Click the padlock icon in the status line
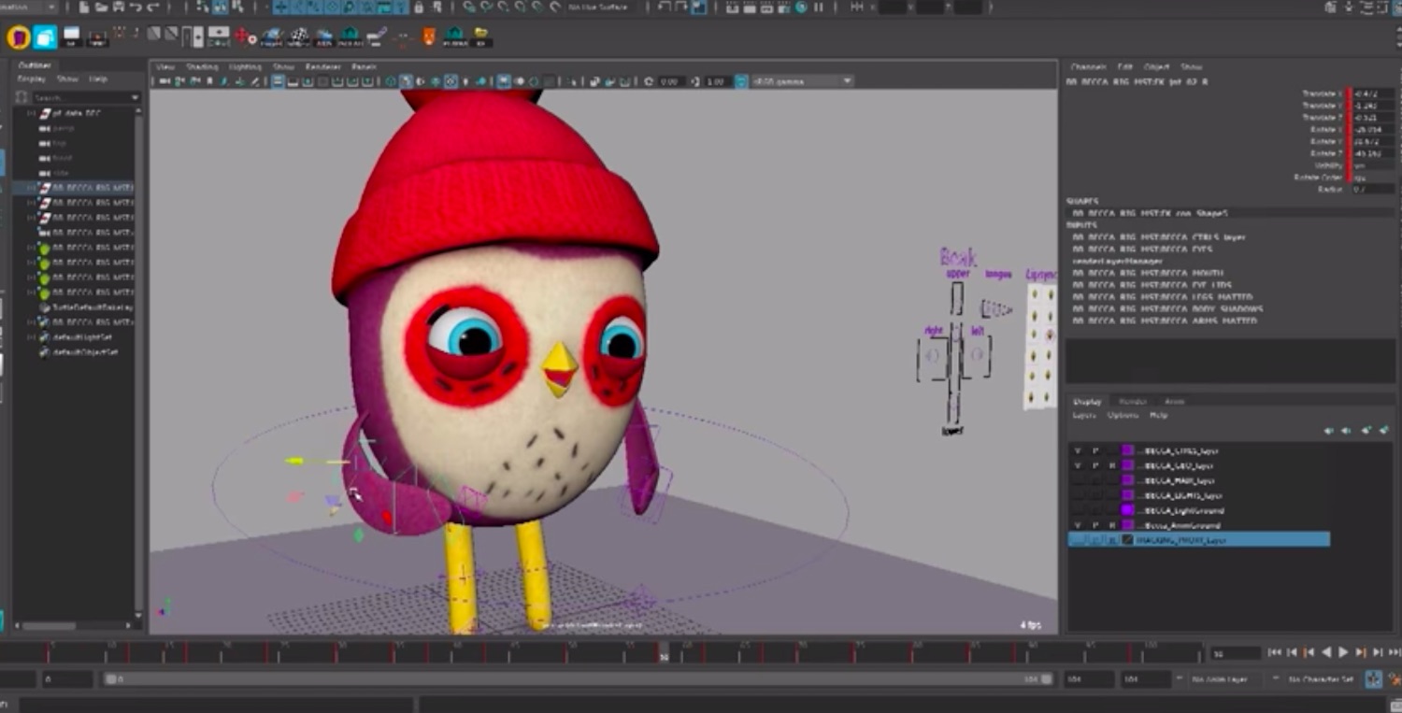This screenshot has width=1402, height=713. coord(419,7)
